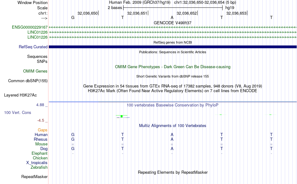Click the Human Feb. 2009 (GRCh37/hg19) position header
297x184 pixels.
(140, 2)
